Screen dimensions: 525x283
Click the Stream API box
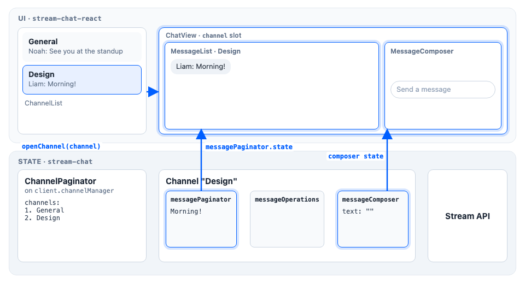(468, 216)
